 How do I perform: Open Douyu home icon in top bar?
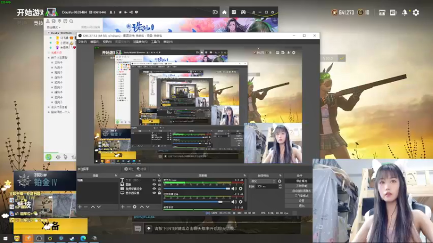(224, 12)
